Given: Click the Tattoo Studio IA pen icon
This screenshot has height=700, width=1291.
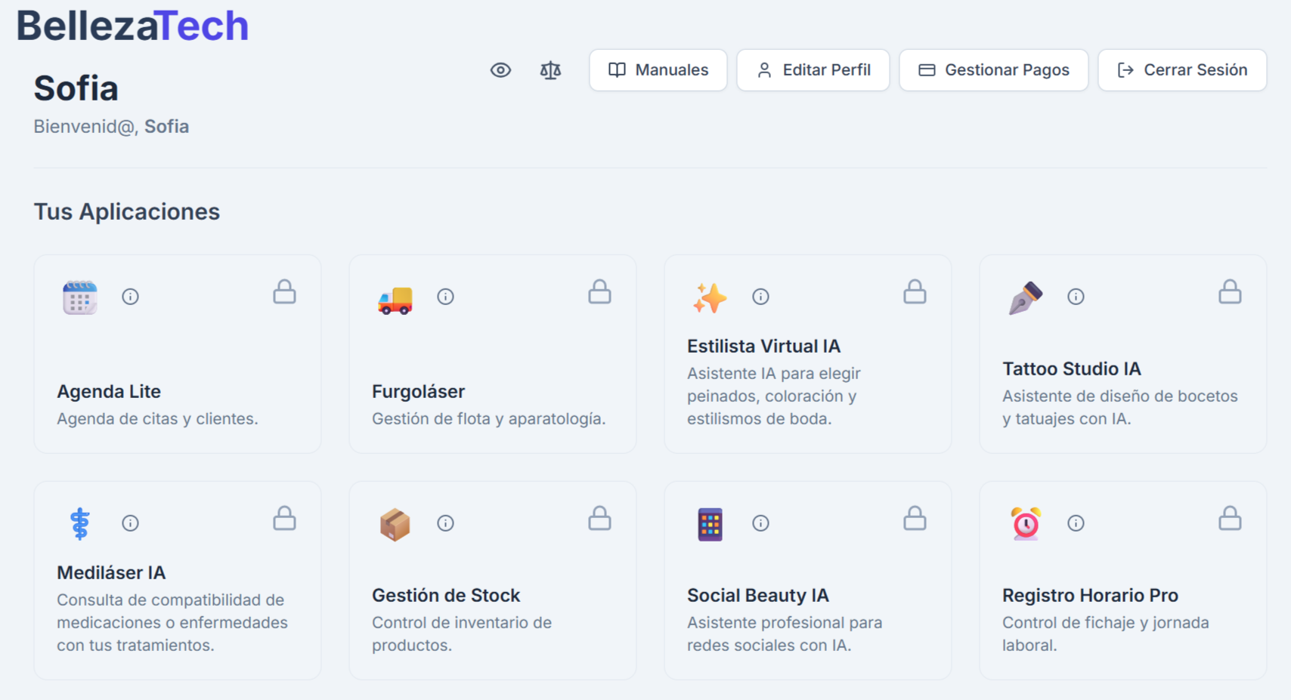Looking at the screenshot, I should [x=1025, y=298].
